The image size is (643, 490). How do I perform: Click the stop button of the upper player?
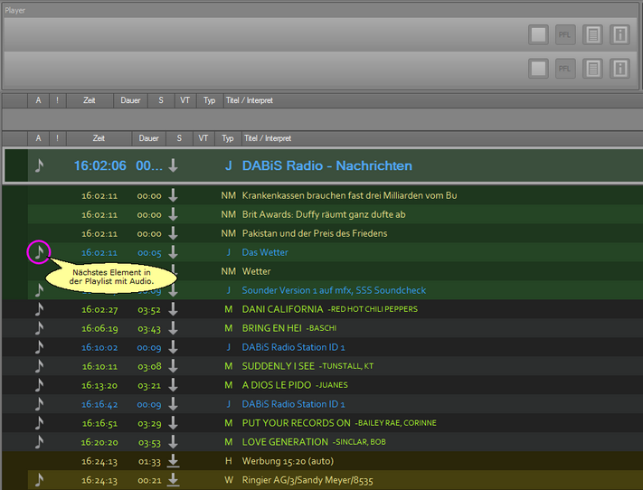click(538, 34)
